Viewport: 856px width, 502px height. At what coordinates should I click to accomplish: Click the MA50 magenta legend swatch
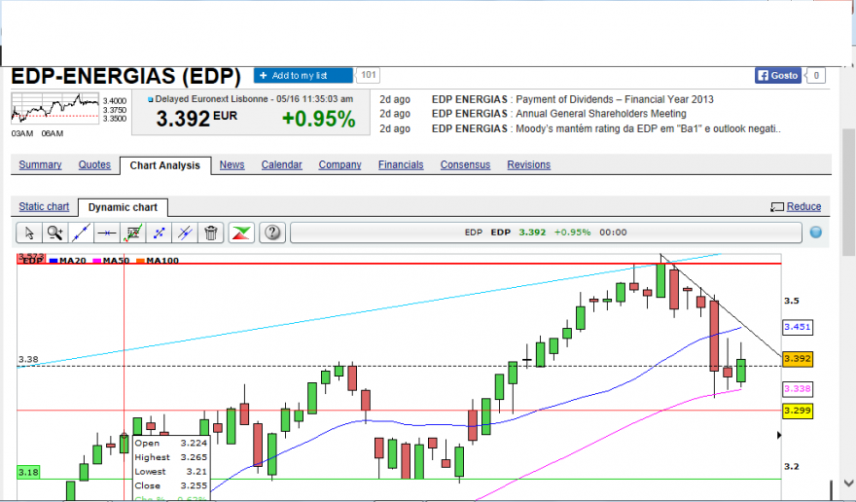(x=97, y=261)
